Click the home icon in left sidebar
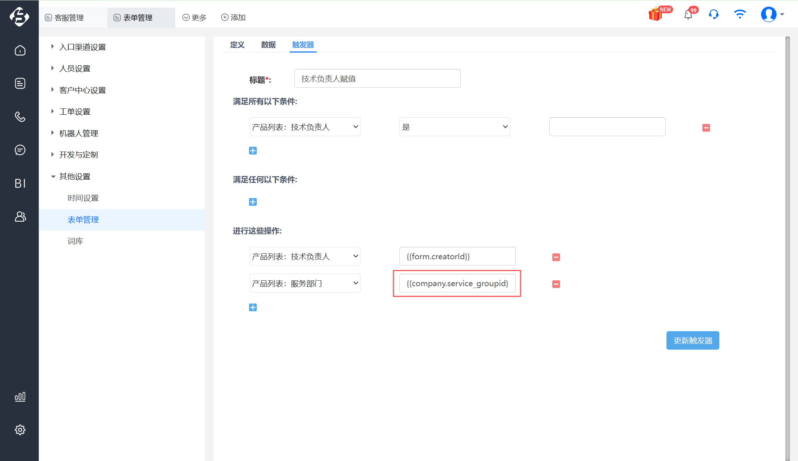The height and width of the screenshot is (461, 798). coord(20,50)
